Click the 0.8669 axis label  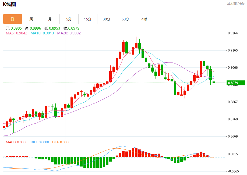(233, 136)
